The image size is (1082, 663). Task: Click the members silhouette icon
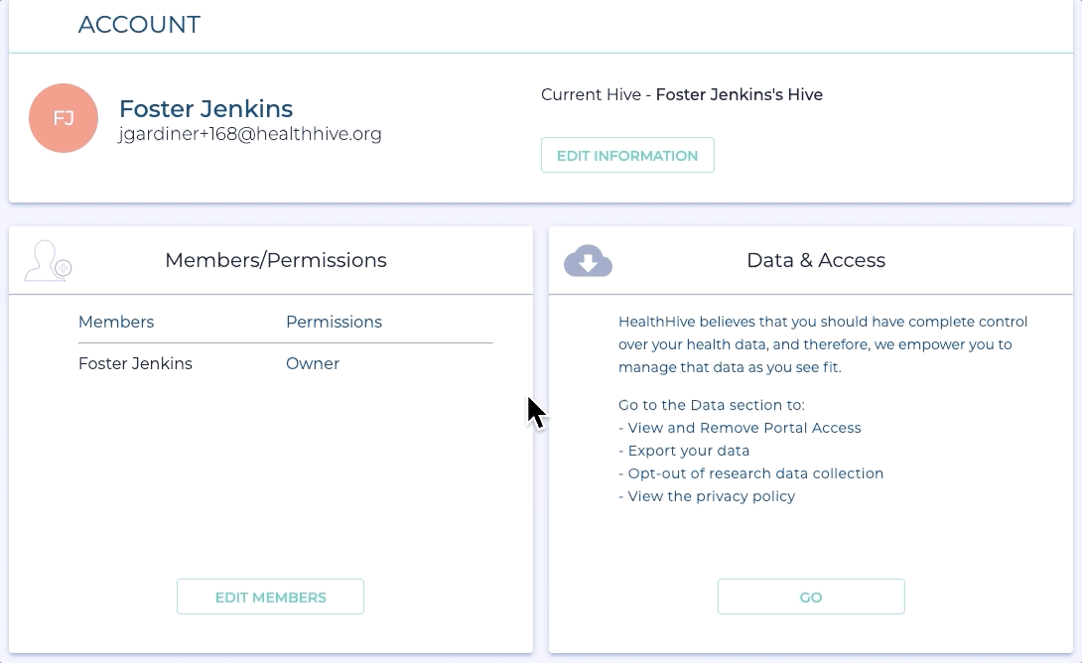pos(48,261)
